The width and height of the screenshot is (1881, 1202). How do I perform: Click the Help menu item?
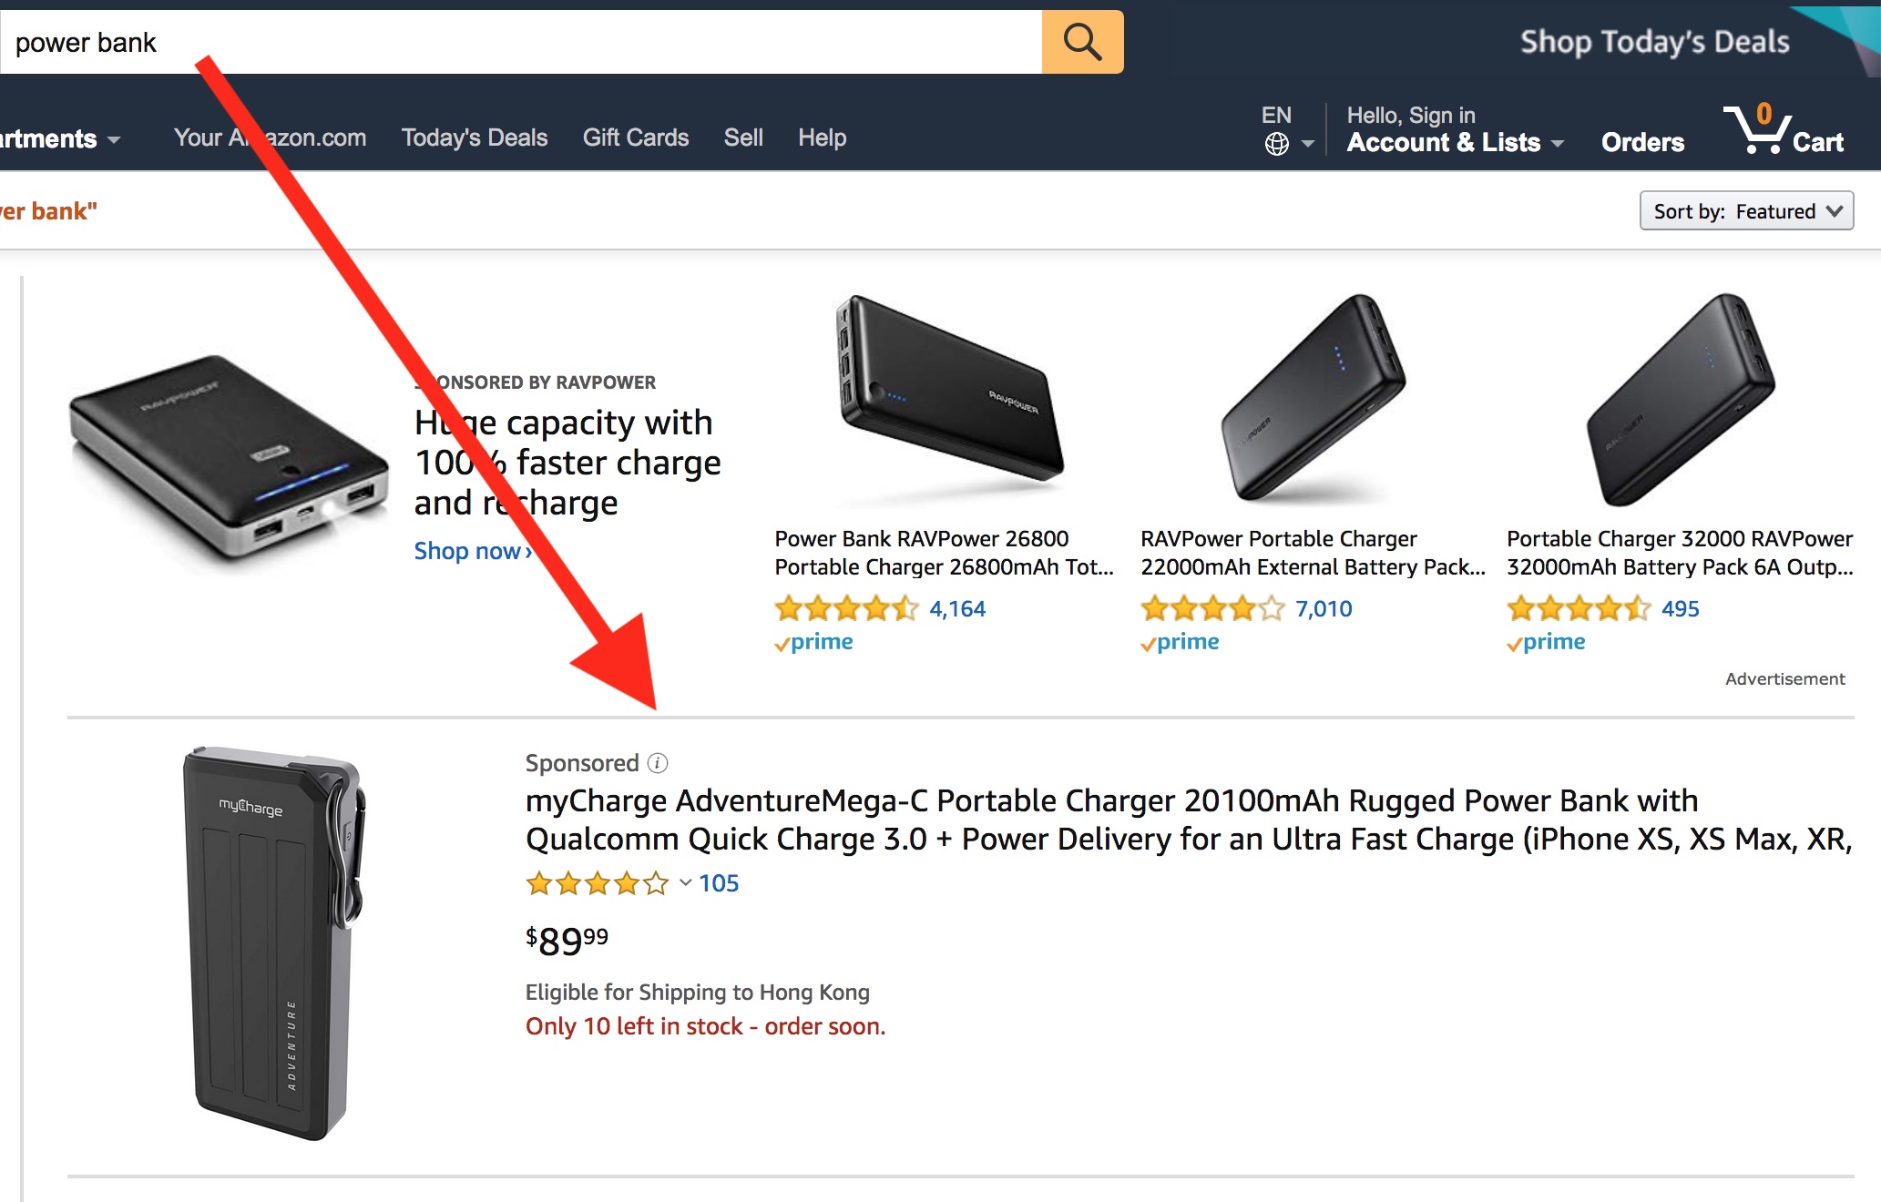click(823, 136)
